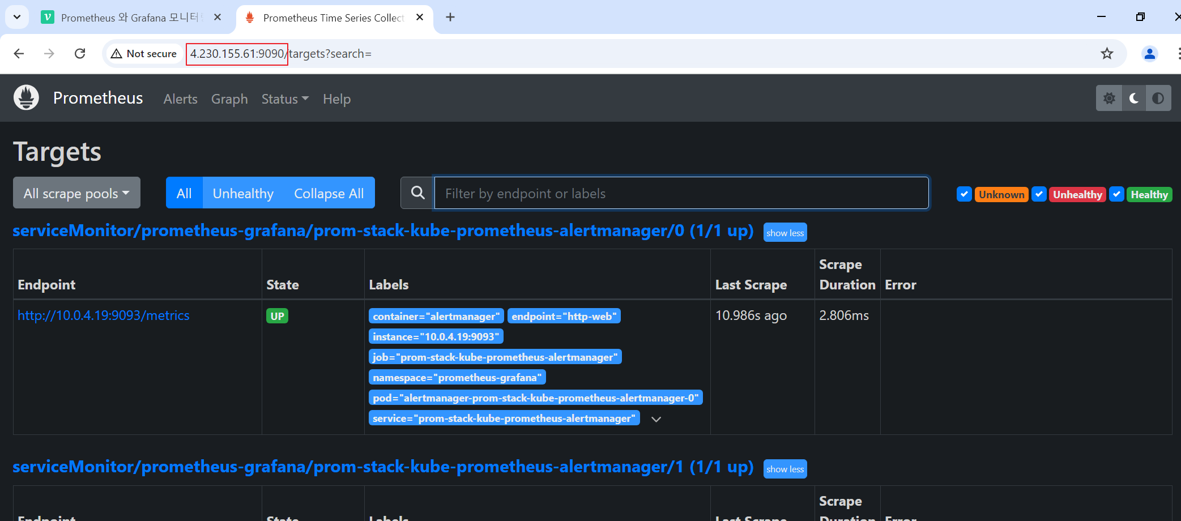1181x521 pixels.
Task: Click the UP state badge
Action: pyautogui.click(x=278, y=316)
